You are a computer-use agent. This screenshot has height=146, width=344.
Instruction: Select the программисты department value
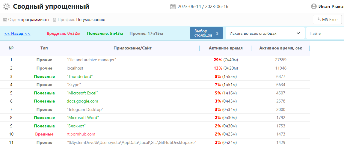[35, 20]
